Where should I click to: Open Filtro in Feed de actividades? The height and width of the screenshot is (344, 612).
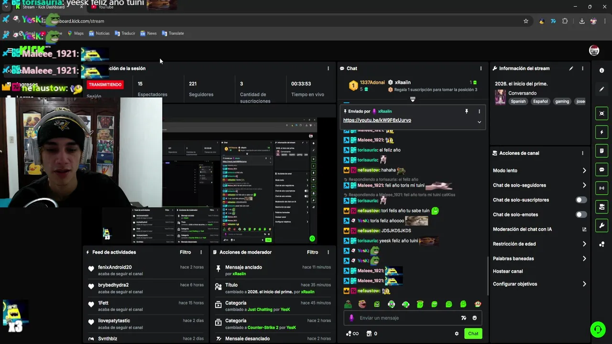click(x=185, y=252)
